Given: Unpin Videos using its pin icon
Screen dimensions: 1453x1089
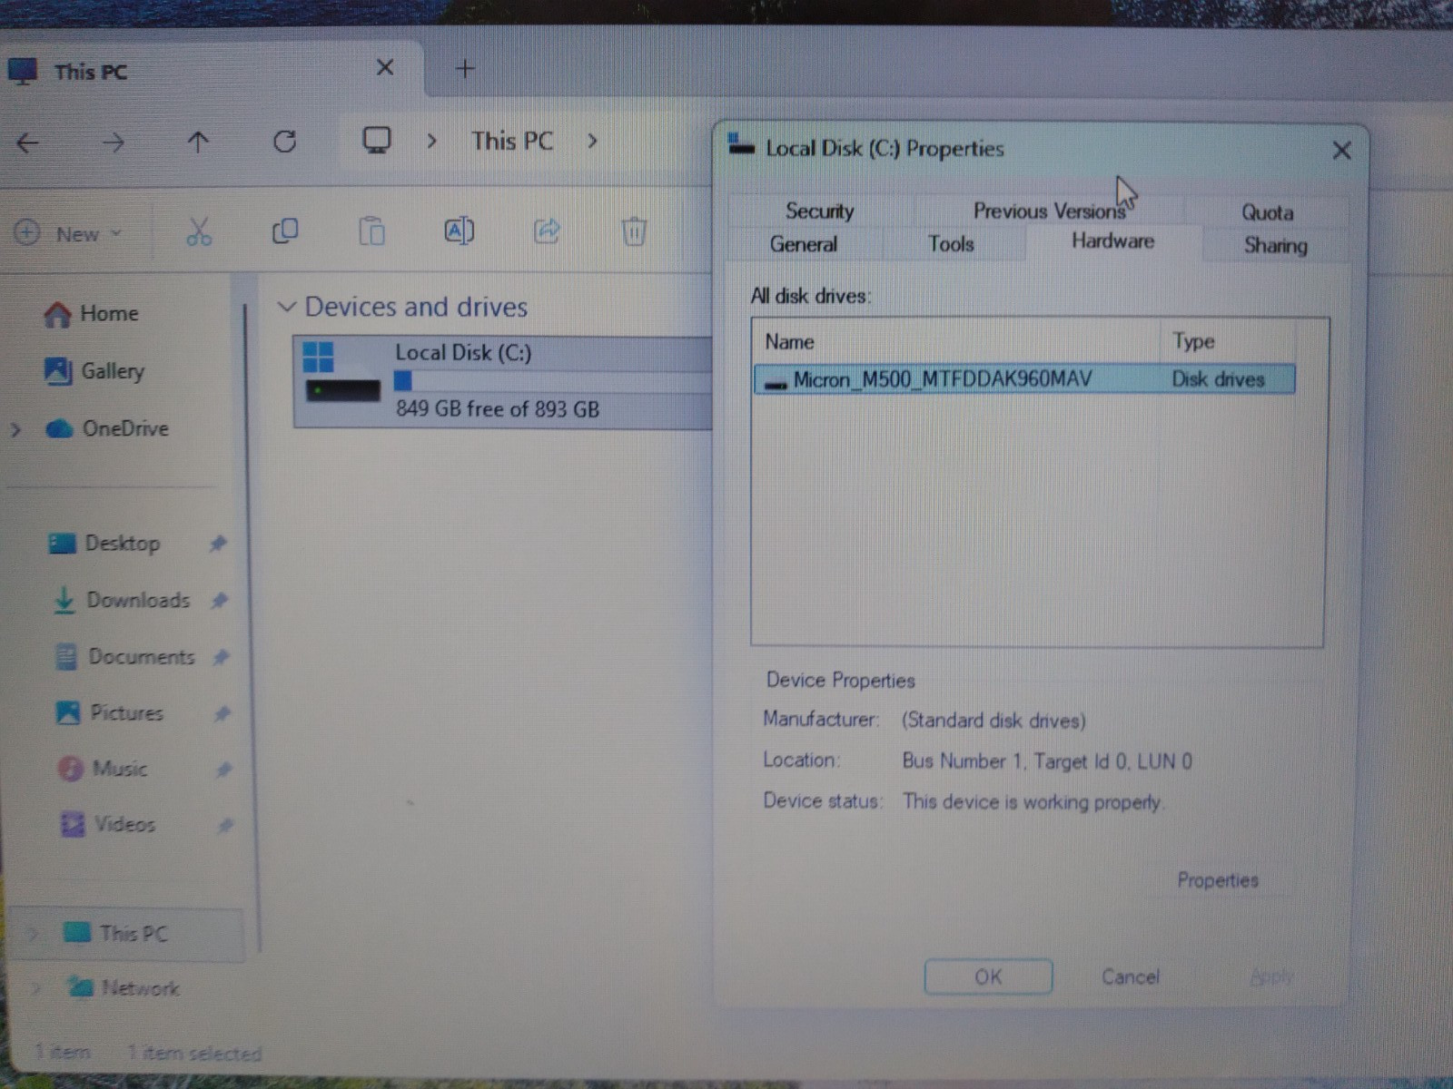Looking at the screenshot, I should click(225, 826).
